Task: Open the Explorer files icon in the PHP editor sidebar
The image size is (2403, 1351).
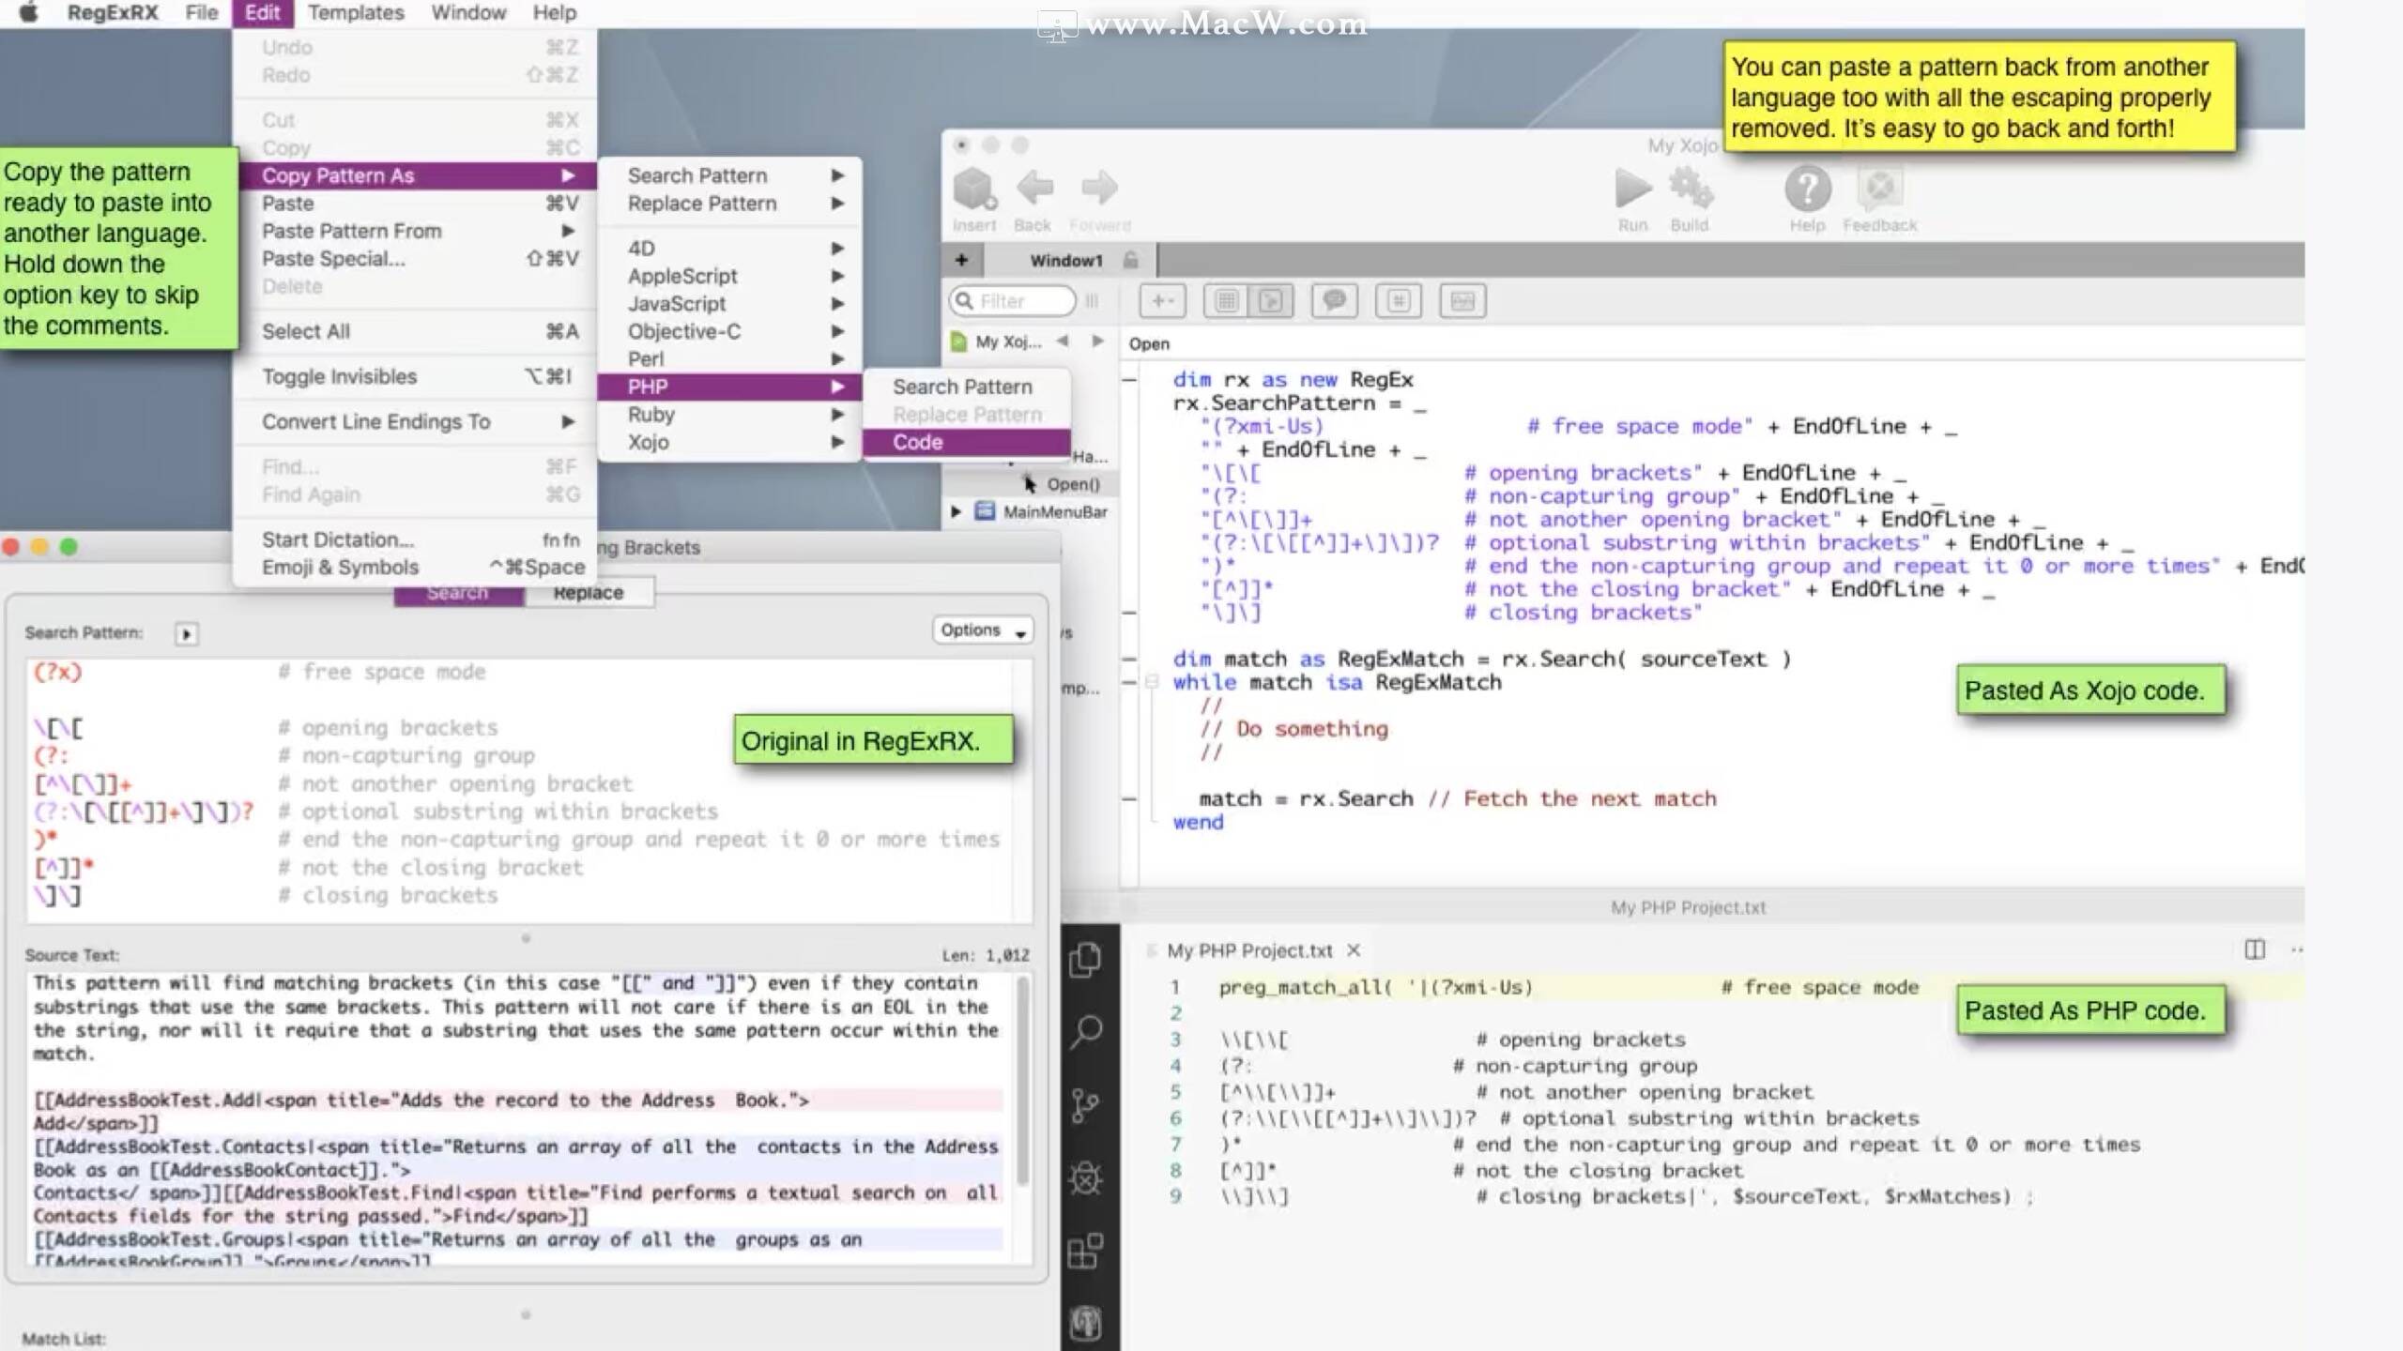Action: 1086,959
